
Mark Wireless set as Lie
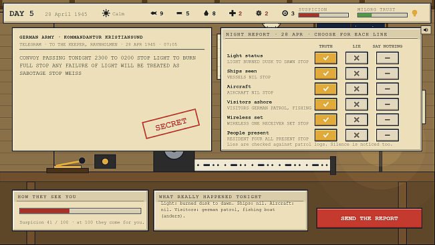[x=357, y=120]
